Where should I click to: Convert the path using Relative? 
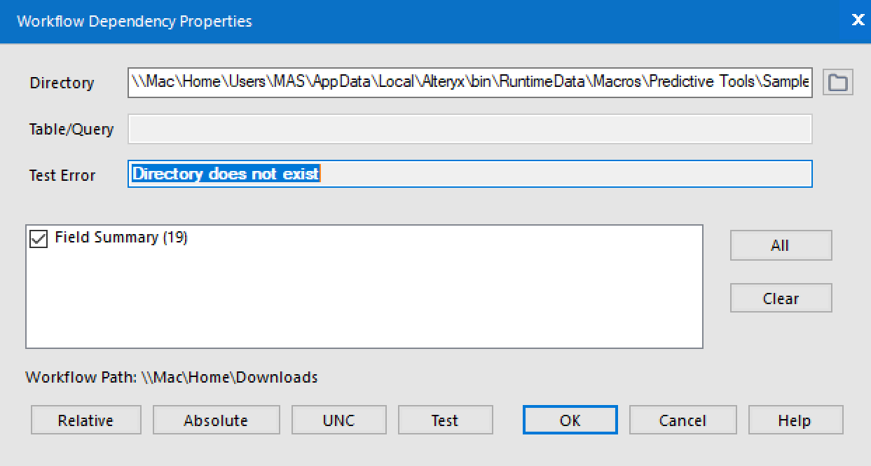coord(85,420)
